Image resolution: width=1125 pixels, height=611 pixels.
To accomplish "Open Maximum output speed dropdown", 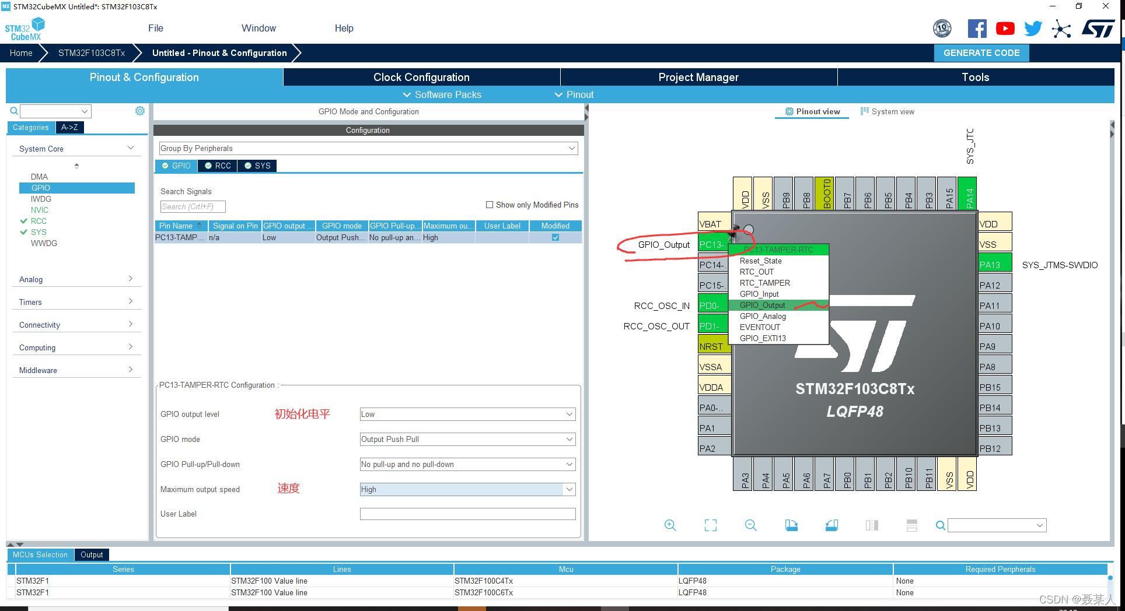I will (467, 489).
